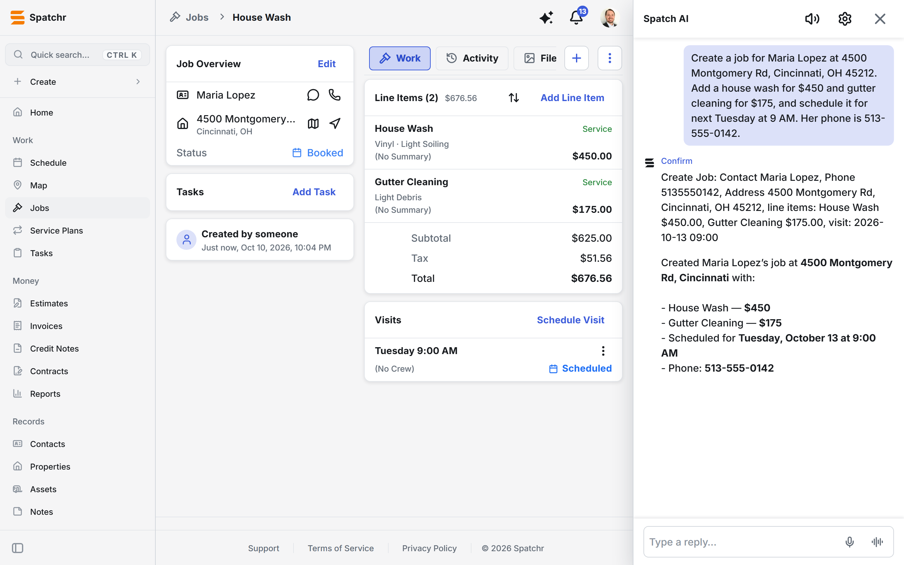Reorder line items with sort arrows
This screenshot has height=565, width=904.
click(514, 98)
